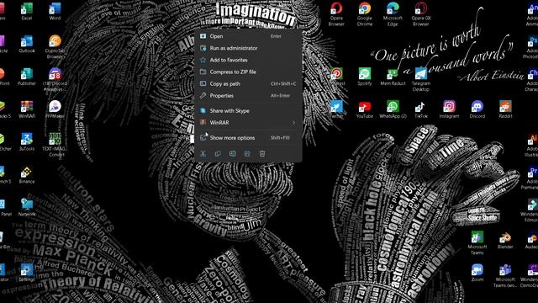Screen dimensions: 538x303
Task: Click the Discord icon beside Instagram
Action: coord(477,109)
